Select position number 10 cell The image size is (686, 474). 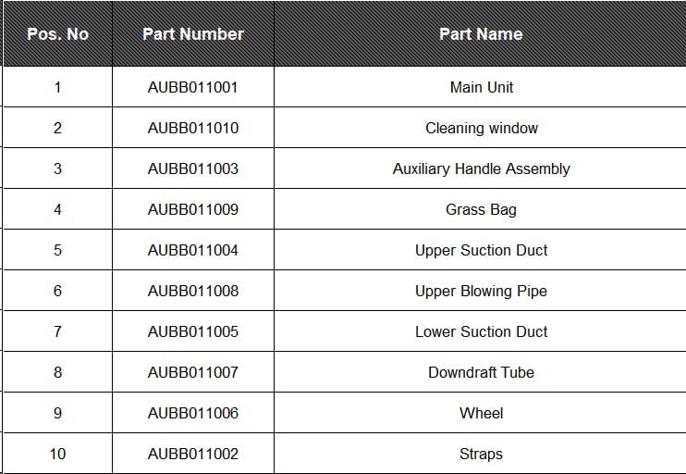point(57,454)
